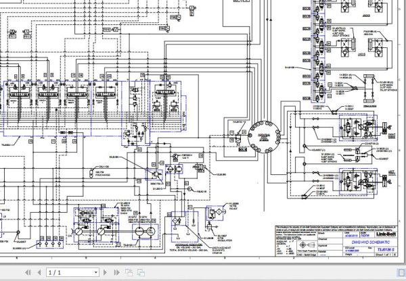The height and width of the screenshot is (281, 406).
Task: Click the rotating joint circle symbol
Action: tap(264, 136)
